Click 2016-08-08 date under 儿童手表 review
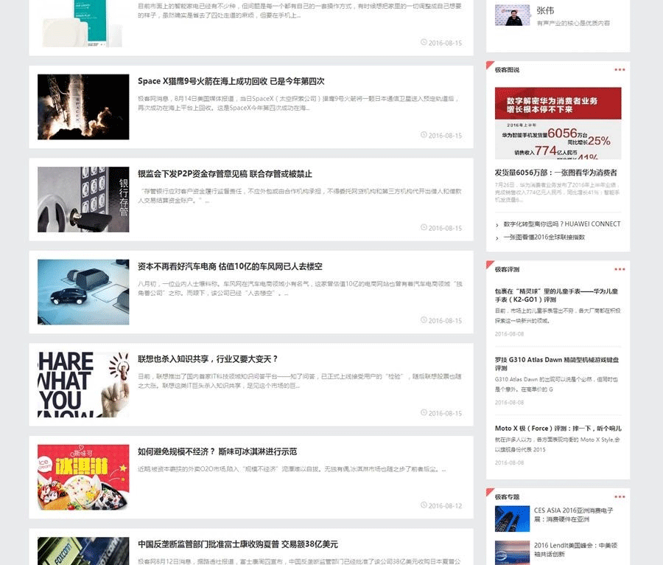Image resolution: width=663 pixels, height=565 pixels. (x=509, y=334)
